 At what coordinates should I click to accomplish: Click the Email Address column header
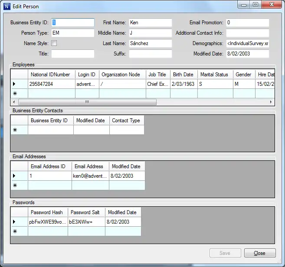tap(90, 166)
